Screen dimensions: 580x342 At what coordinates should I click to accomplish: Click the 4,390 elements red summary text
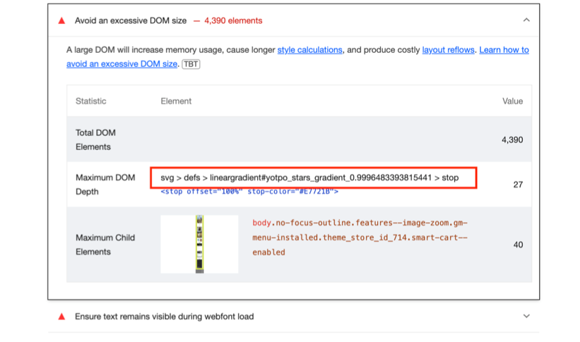[233, 20]
